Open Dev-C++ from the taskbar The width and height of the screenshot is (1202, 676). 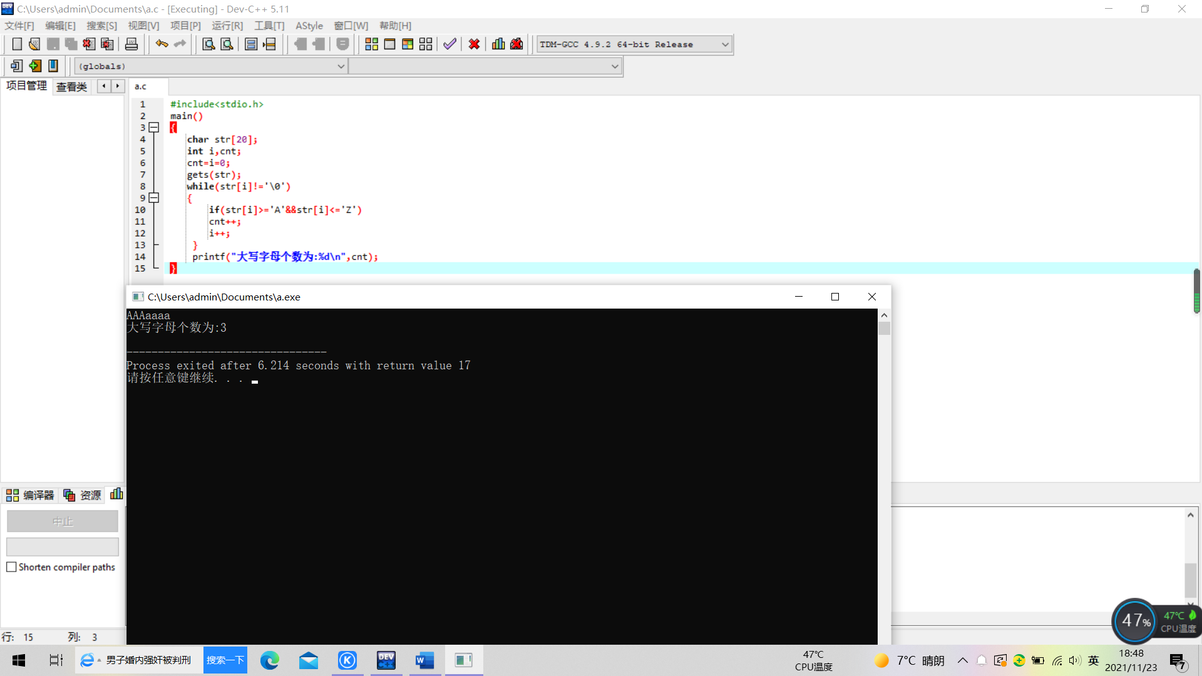(x=386, y=660)
